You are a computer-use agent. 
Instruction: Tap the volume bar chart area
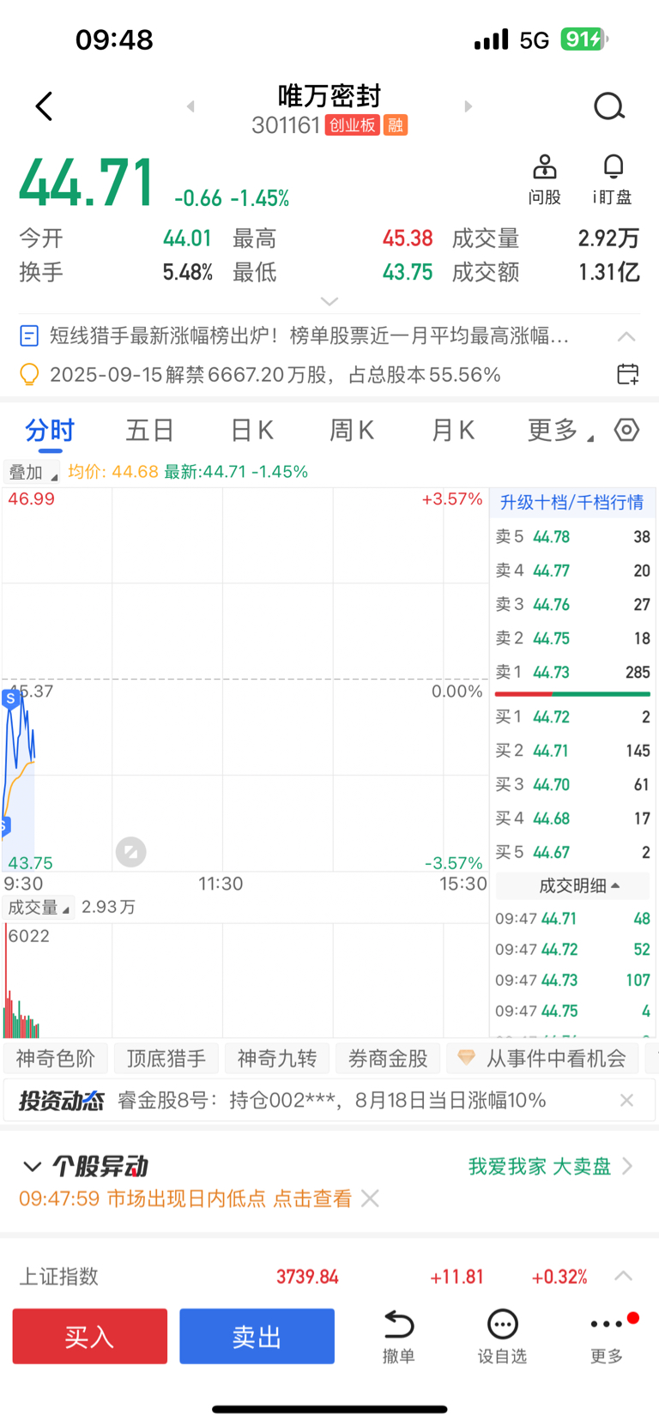click(x=245, y=981)
